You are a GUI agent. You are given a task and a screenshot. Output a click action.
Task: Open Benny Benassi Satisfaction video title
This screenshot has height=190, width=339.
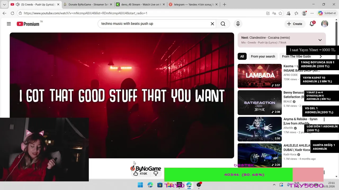tap(294, 95)
